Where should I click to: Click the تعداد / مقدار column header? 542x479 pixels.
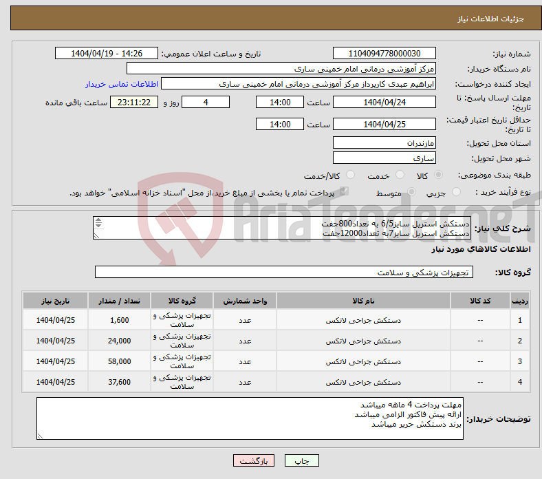[119, 301]
